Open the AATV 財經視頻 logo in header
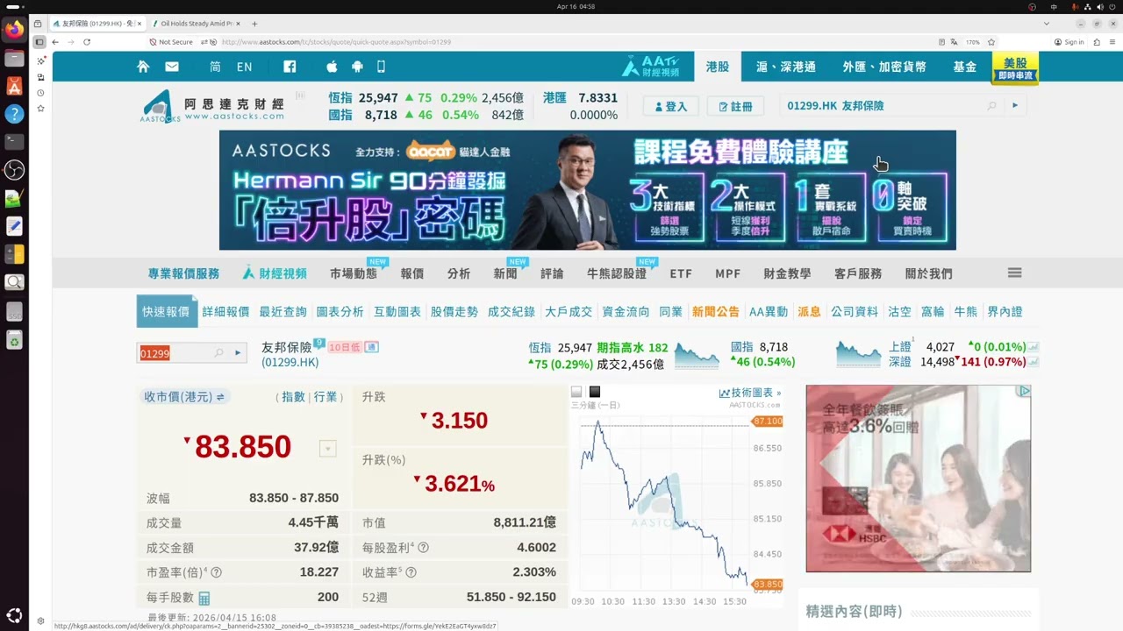 tap(650, 67)
